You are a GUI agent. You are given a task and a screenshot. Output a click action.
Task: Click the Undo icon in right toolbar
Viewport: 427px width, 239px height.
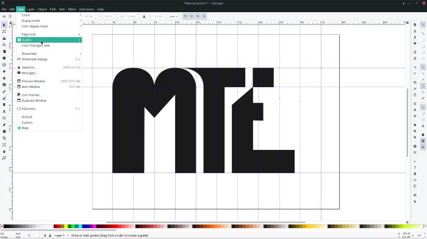pos(415,67)
